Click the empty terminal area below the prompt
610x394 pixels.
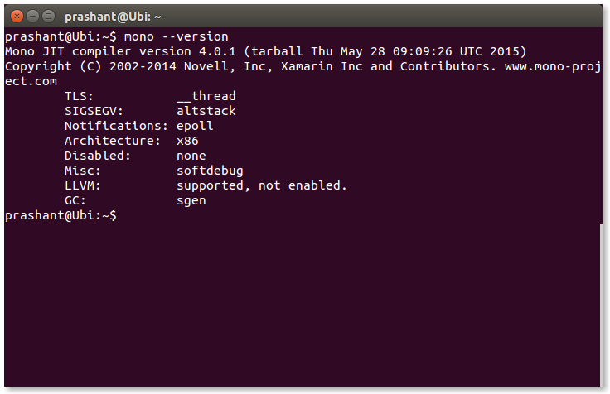click(303, 303)
